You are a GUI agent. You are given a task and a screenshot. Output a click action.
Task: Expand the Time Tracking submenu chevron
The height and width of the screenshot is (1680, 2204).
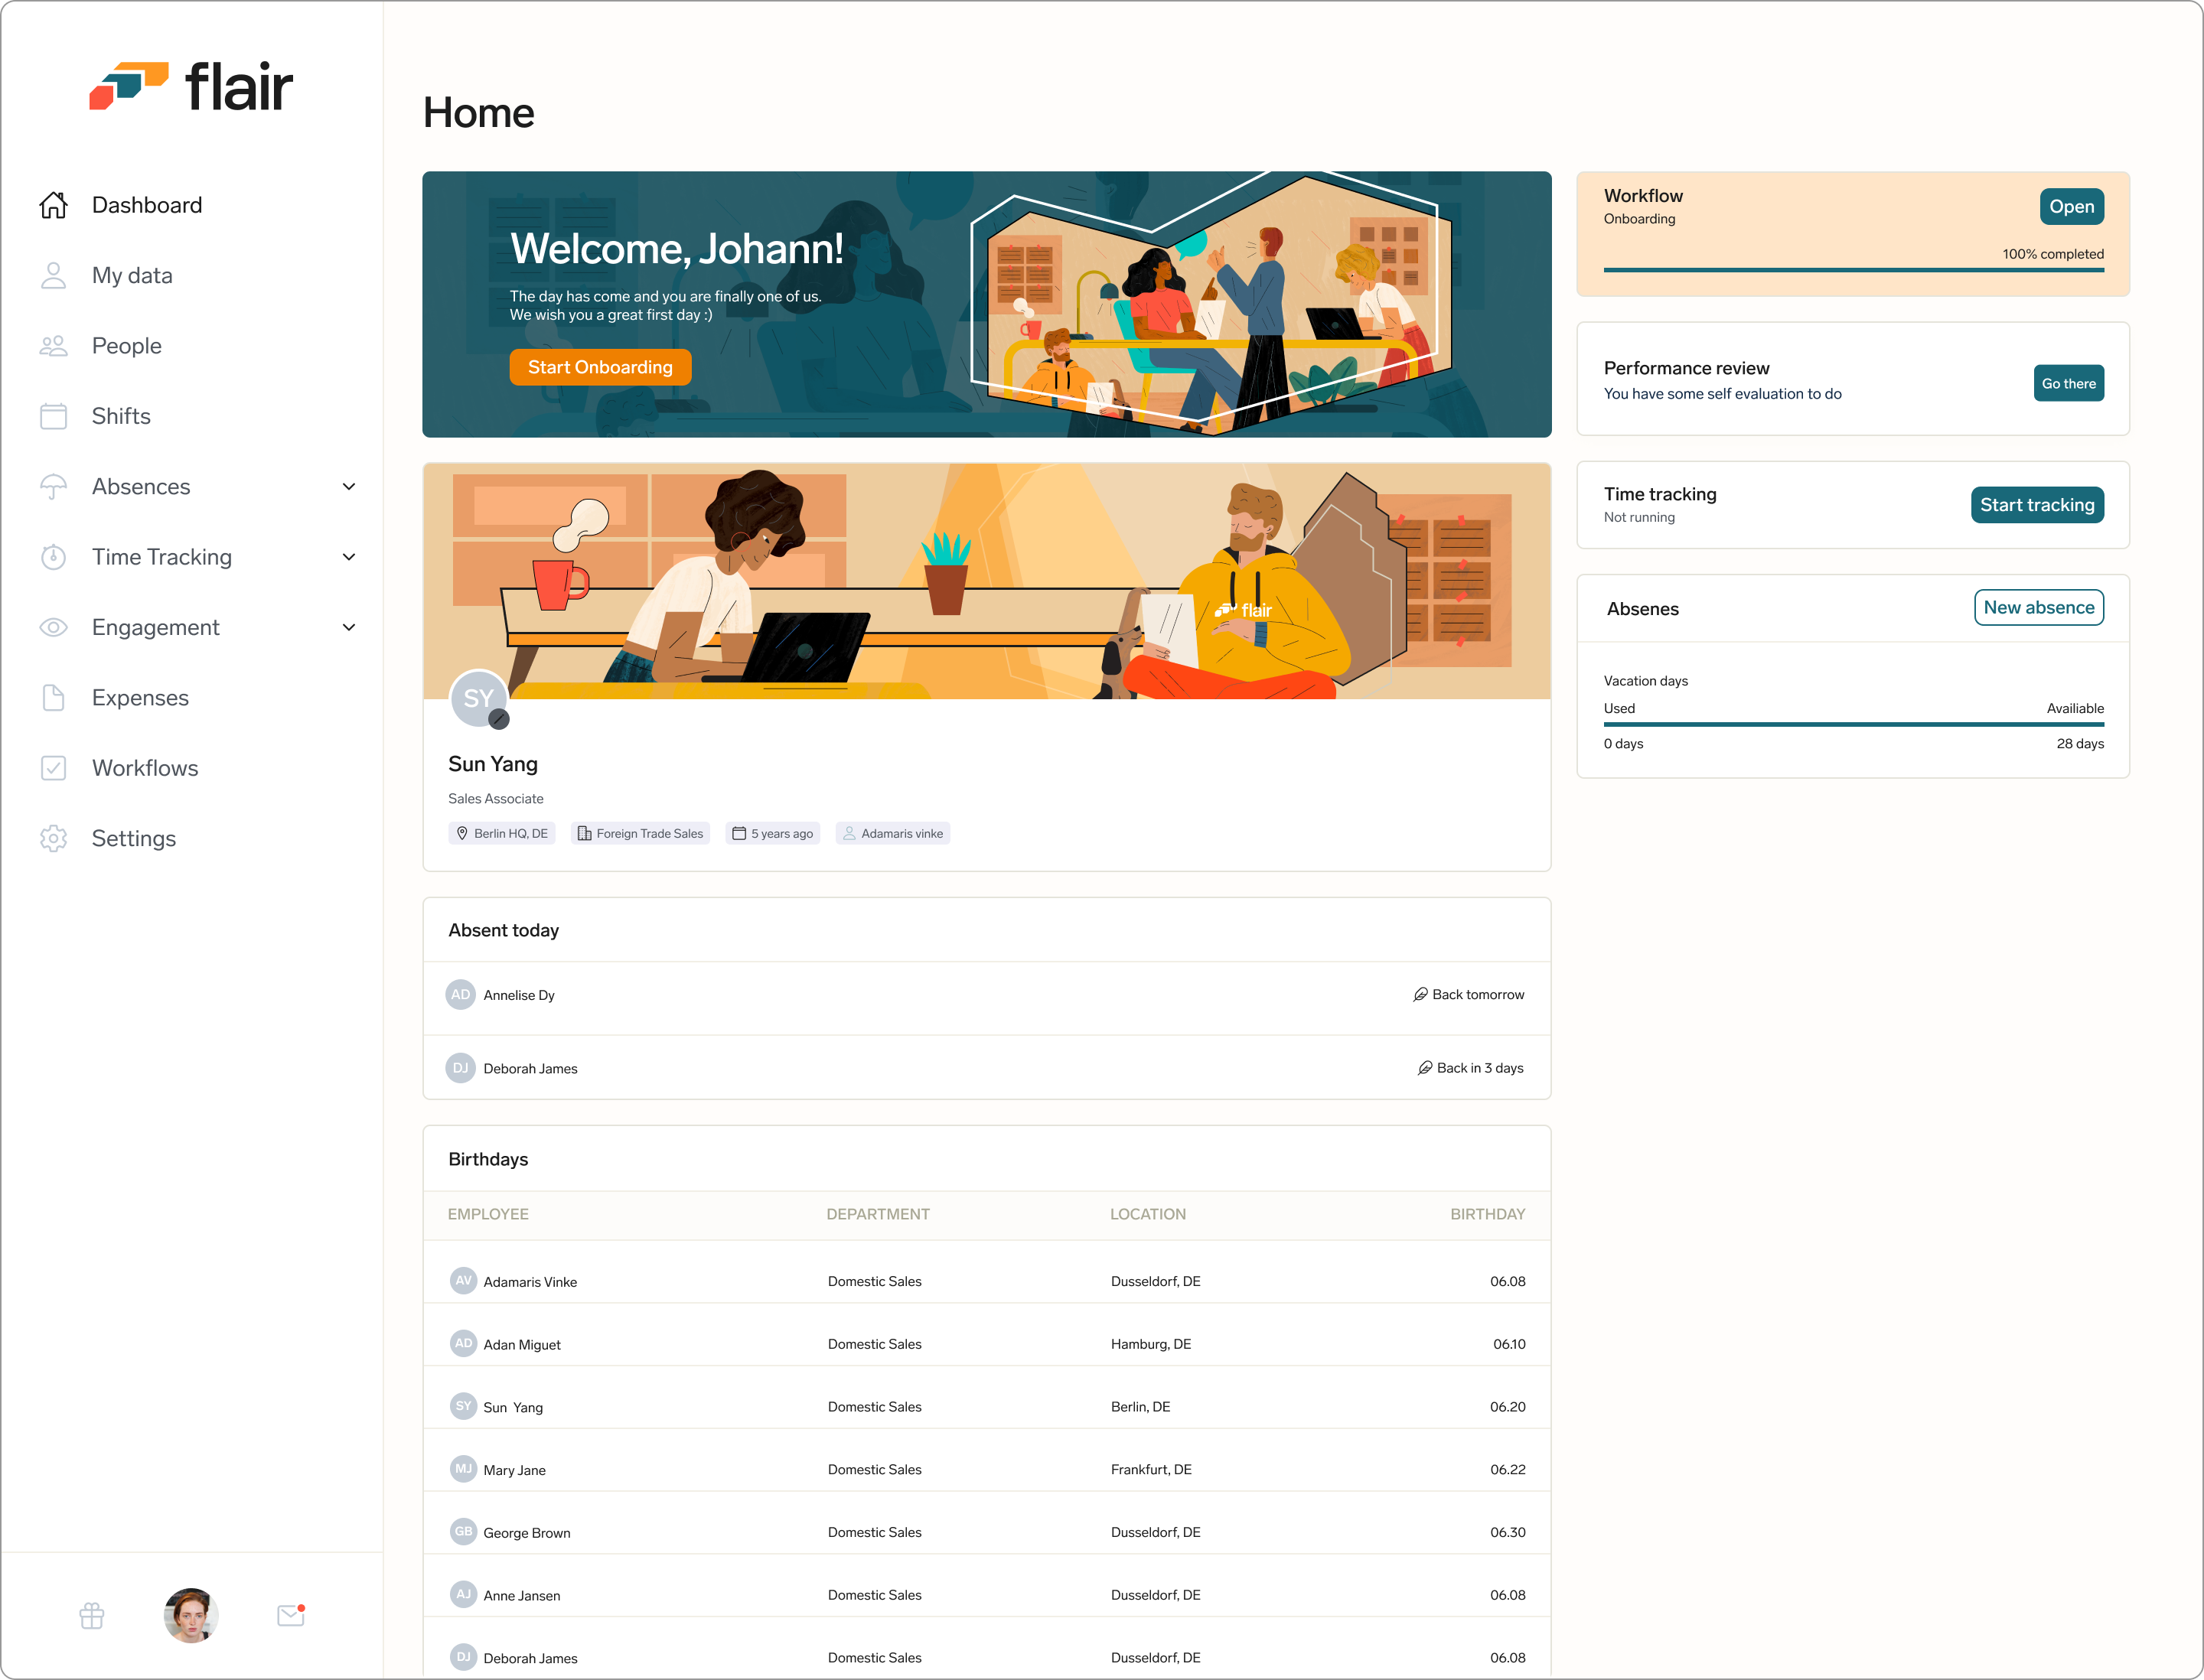[x=348, y=557]
